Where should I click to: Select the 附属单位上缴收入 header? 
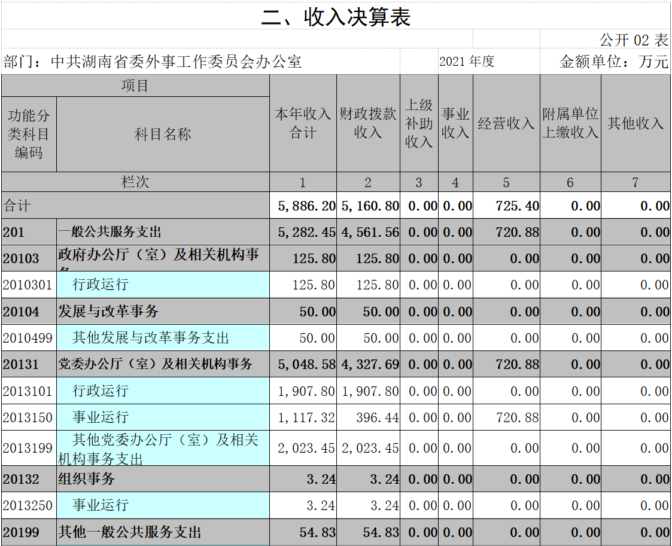570,123
